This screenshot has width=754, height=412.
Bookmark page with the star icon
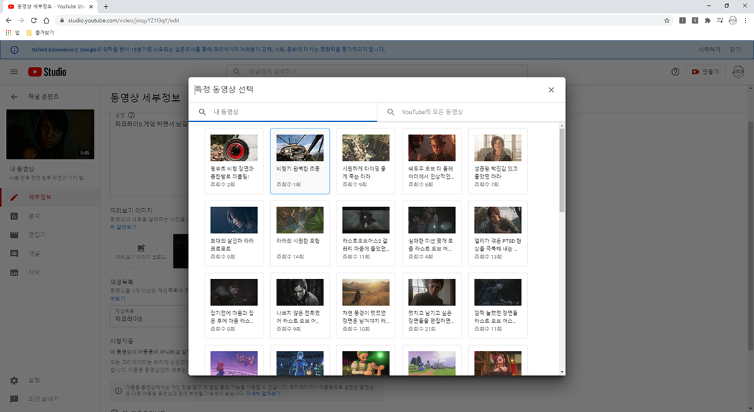pyautogui.click(x=667, y=20)
